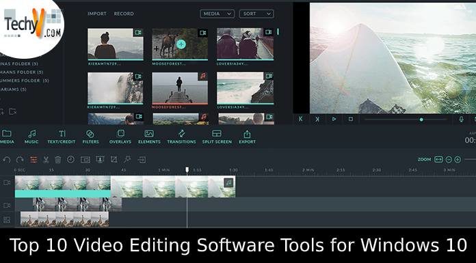Select the crop tool in timeline toolbar

coord(114,159)
